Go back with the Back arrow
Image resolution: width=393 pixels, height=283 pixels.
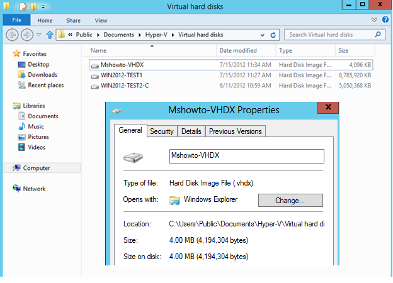pyautogui.click(x=12, y=35)
